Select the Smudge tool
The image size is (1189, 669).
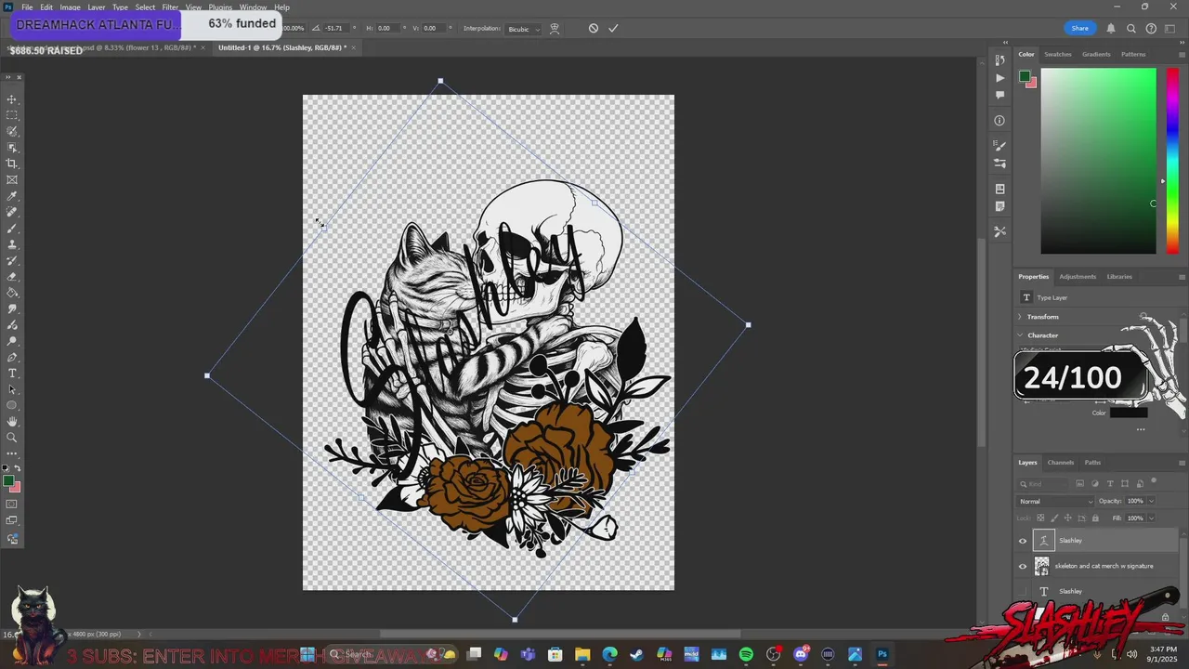[12, 308]
